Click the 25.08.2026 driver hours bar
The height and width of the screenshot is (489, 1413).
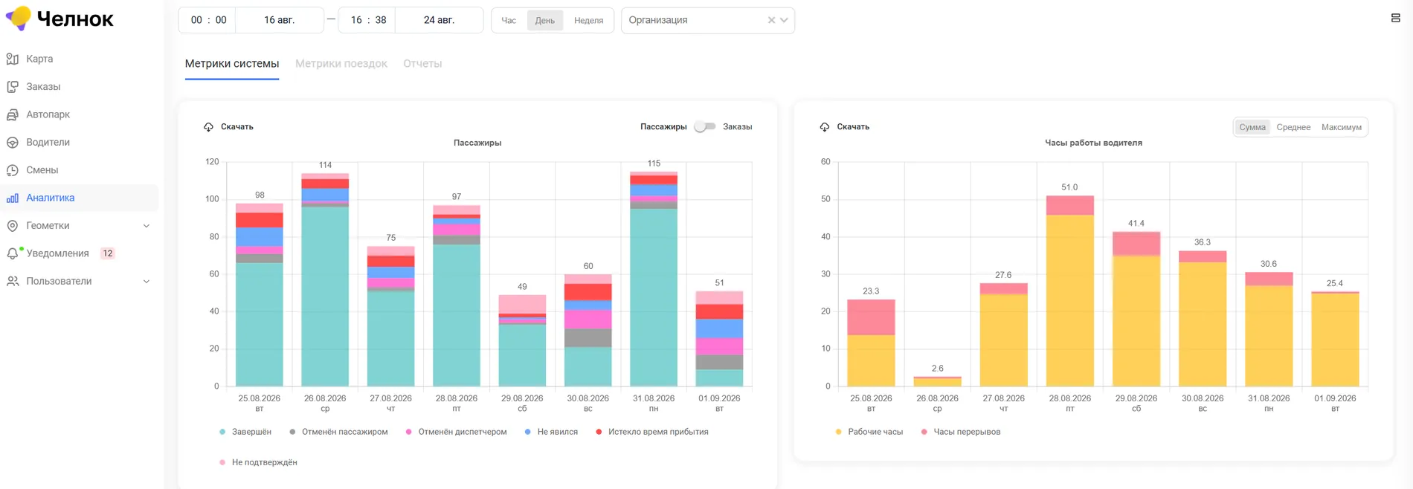click(871, 343)
